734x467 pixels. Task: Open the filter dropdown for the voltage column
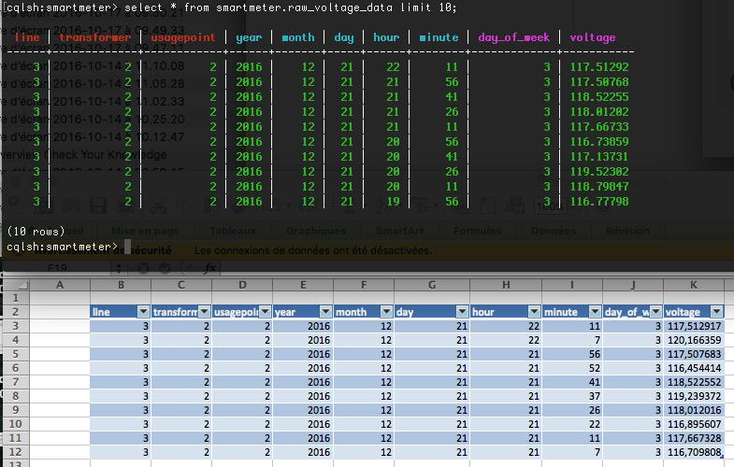[716, 312]
